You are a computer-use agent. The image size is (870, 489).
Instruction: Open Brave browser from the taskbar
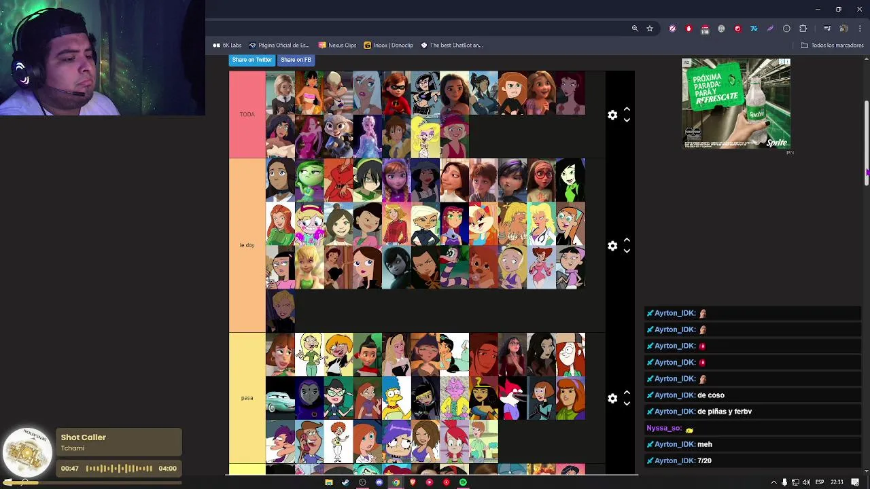[x=413, y=482]
